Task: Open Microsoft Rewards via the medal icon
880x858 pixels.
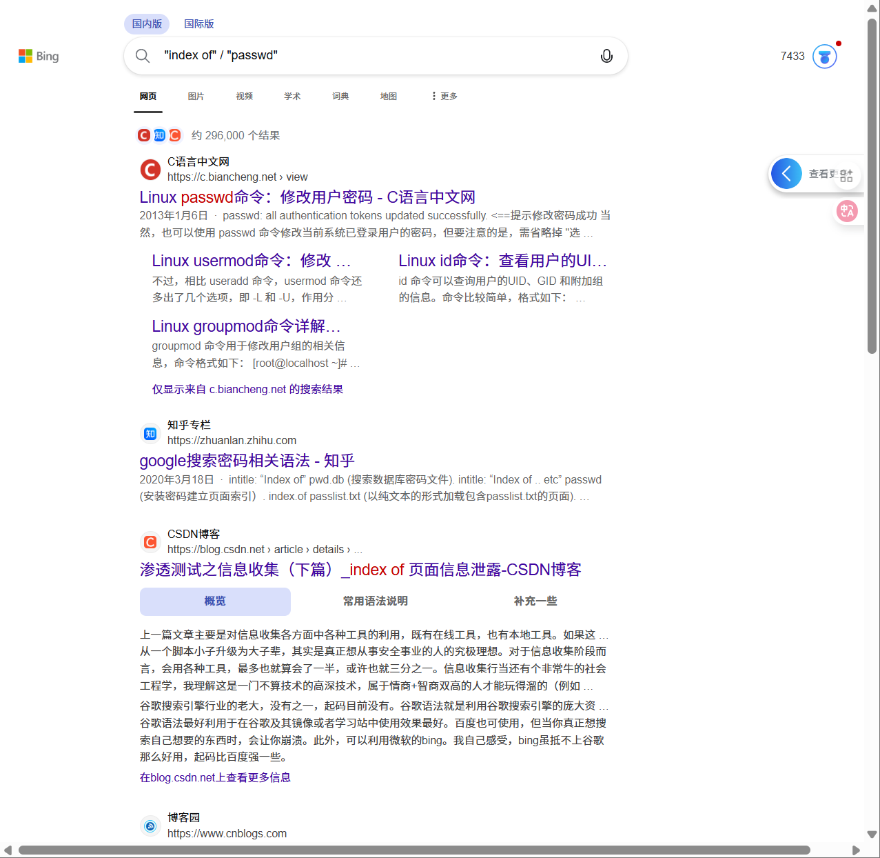Action: (824, 56)
